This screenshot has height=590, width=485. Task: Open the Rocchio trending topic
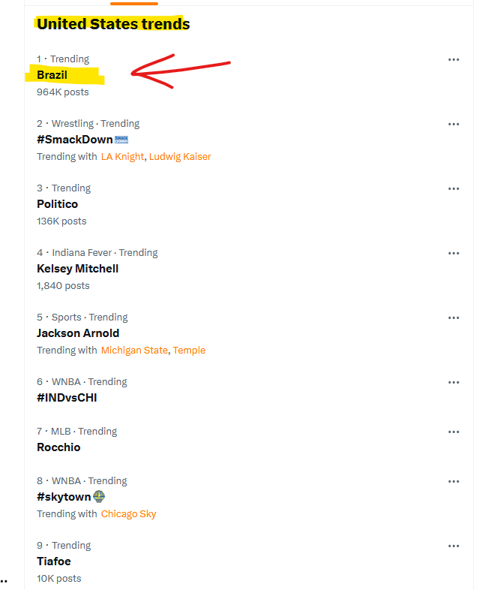pyautogui.click(x=58, y=447)
